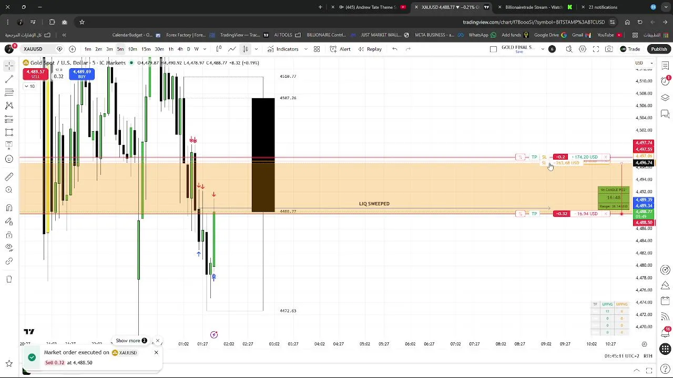673x378 pixels.
Task: Open the watchlist panel icon
Action: pyautogui.click(x=665, y=66)
